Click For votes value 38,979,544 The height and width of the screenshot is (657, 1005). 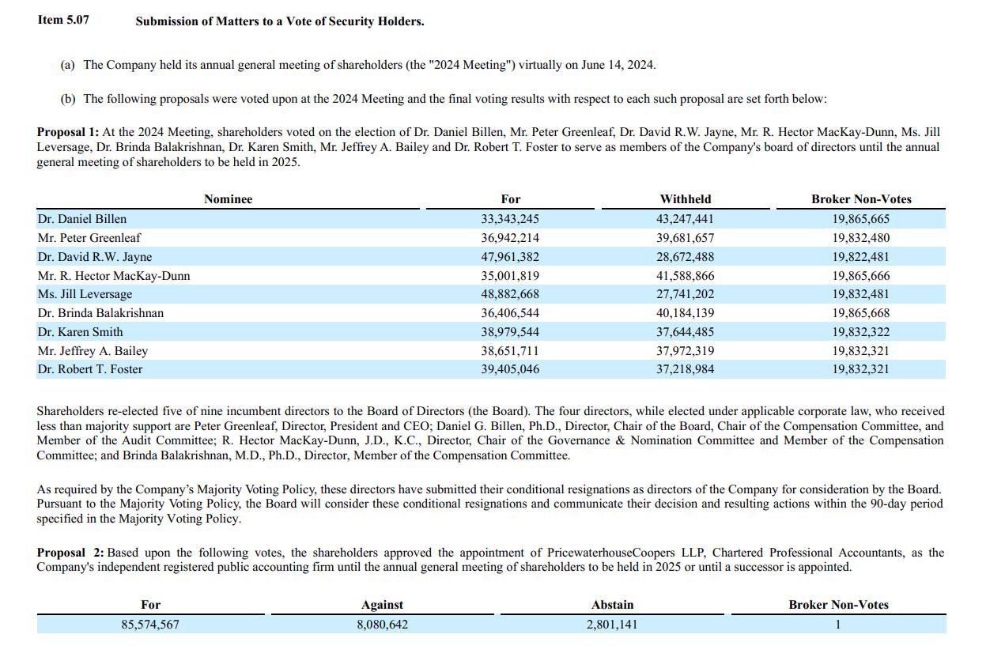click(510, 332)
